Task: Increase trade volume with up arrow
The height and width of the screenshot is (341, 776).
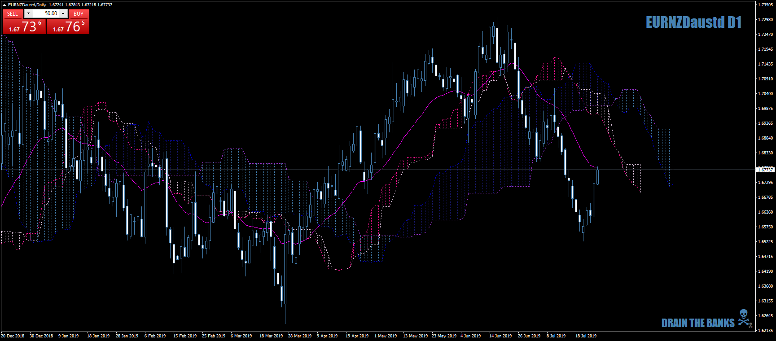Action: (63, 13)
